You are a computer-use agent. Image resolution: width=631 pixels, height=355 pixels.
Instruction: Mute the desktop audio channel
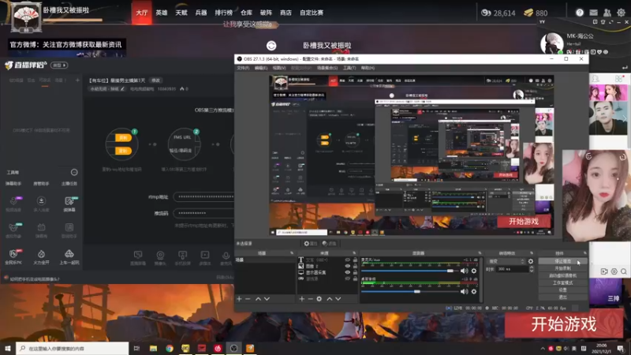tap(464, 291)
